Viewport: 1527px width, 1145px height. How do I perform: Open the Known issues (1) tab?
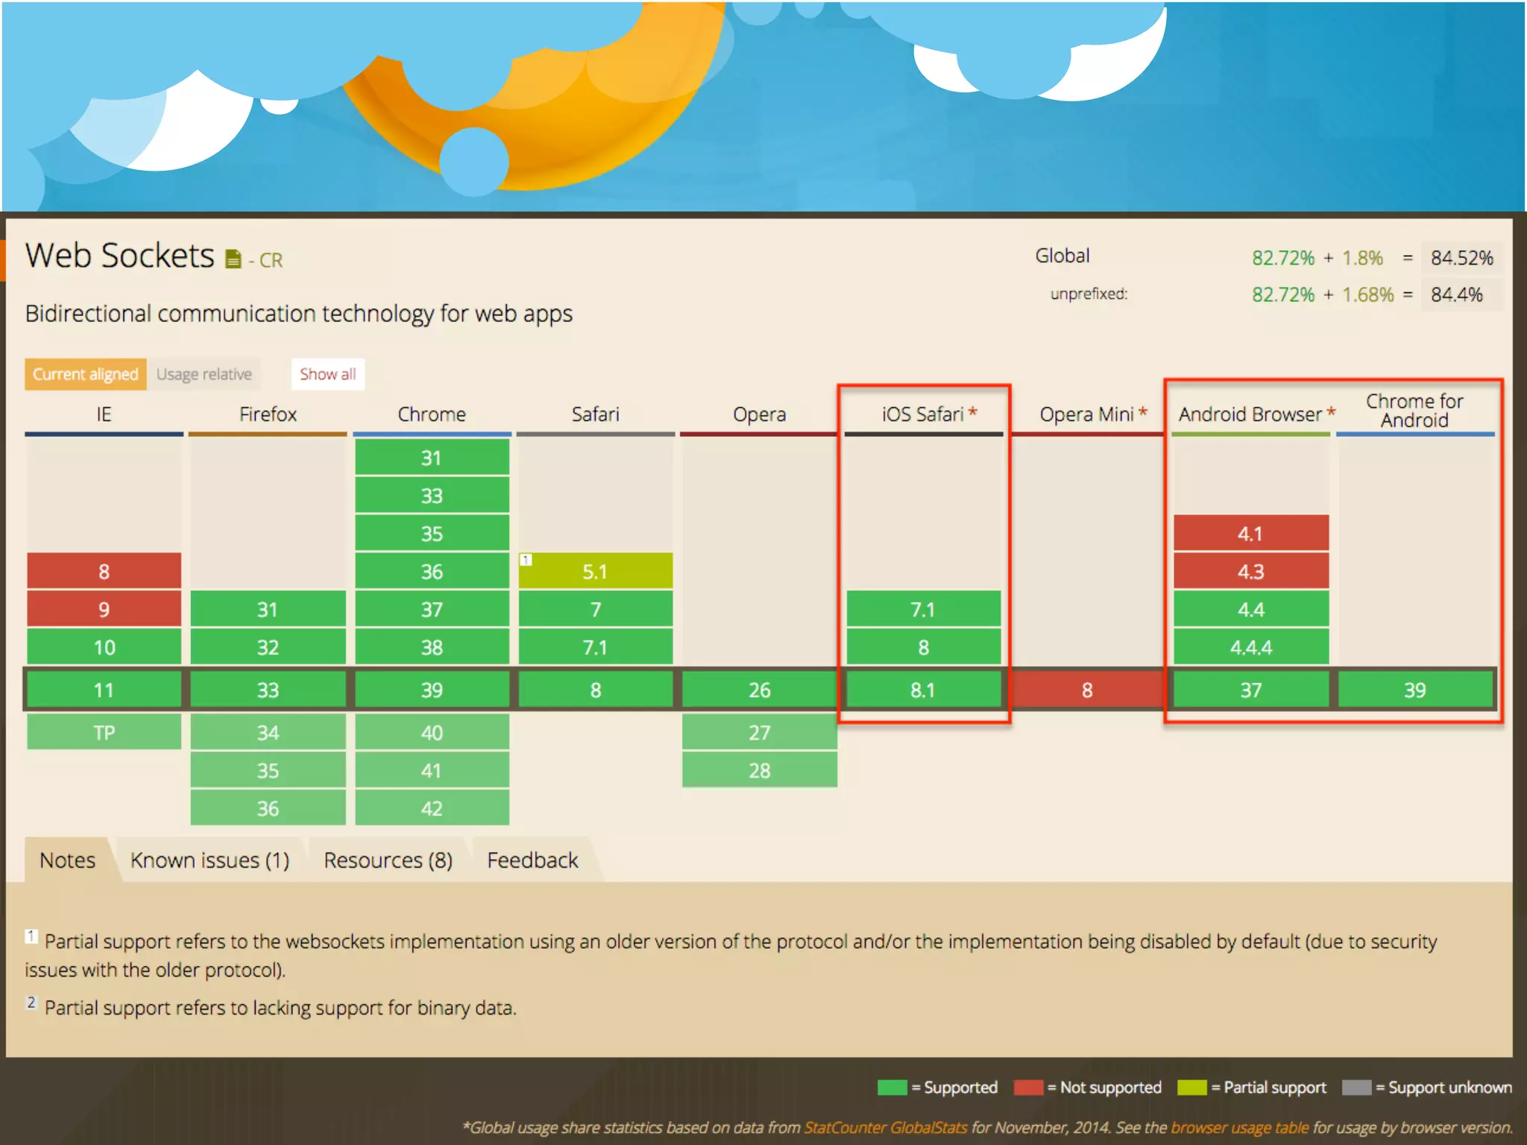(x=210, y=860)
